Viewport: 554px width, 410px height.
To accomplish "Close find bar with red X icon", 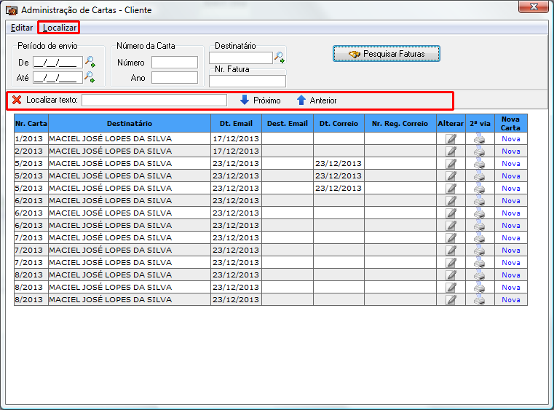I will point(17,100).
